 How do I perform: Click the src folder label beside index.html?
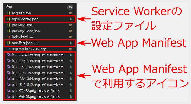coord(32,37)
